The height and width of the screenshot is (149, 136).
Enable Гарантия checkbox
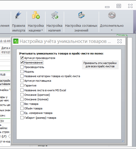(22, 85)
